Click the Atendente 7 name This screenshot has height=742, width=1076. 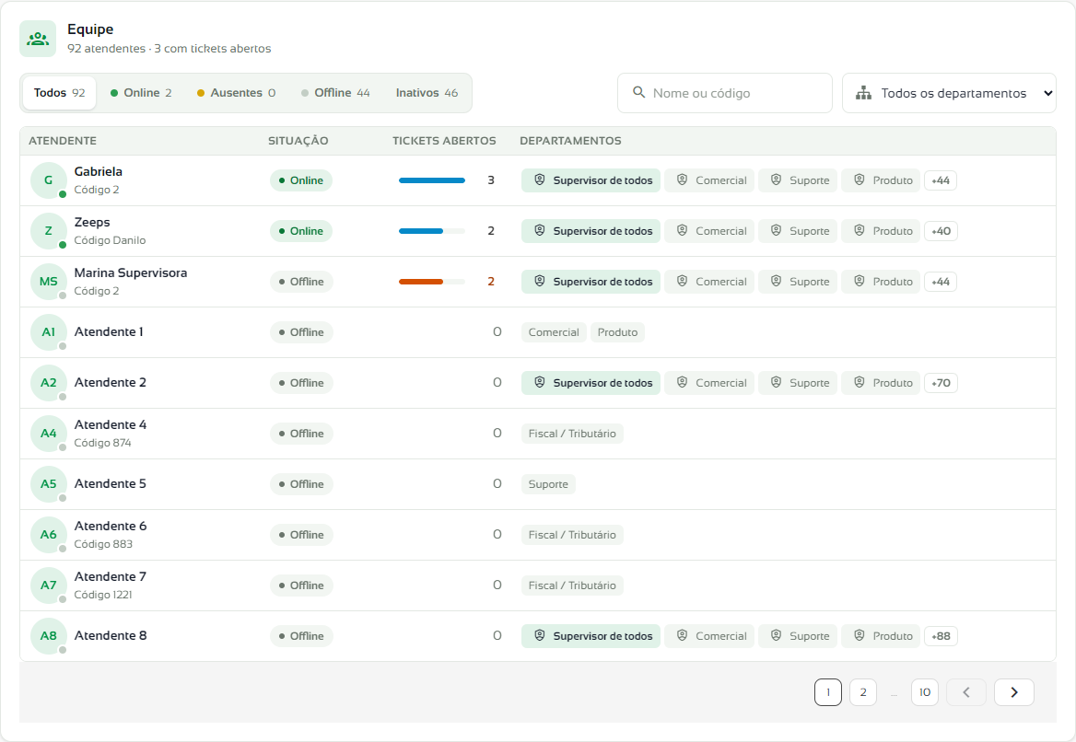[111, 576]
